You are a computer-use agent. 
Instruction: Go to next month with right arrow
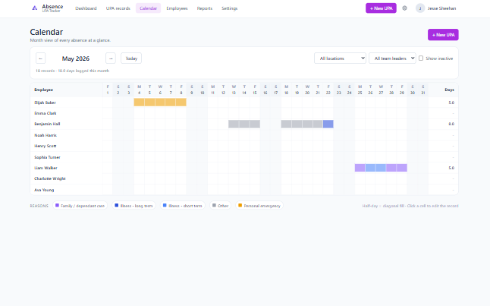111,58
